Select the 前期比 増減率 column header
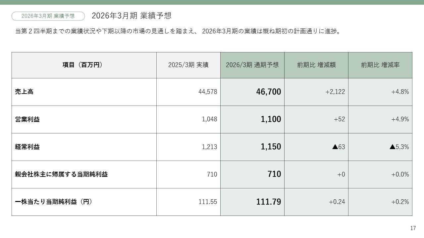The width and height of the screenshot is (424, 238). [x=380, y=65]
